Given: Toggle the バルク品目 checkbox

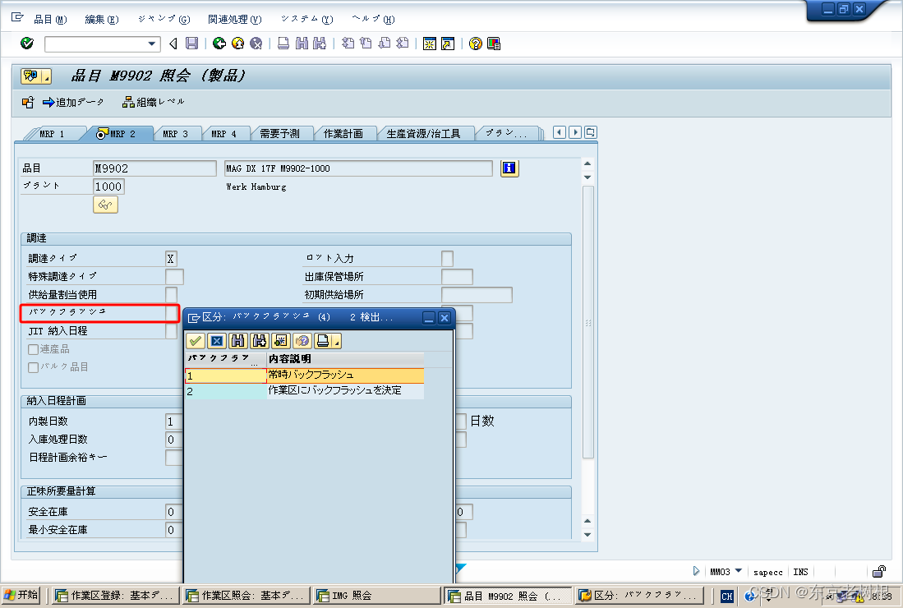Looking at the screenshot, I should coord(31,366).
